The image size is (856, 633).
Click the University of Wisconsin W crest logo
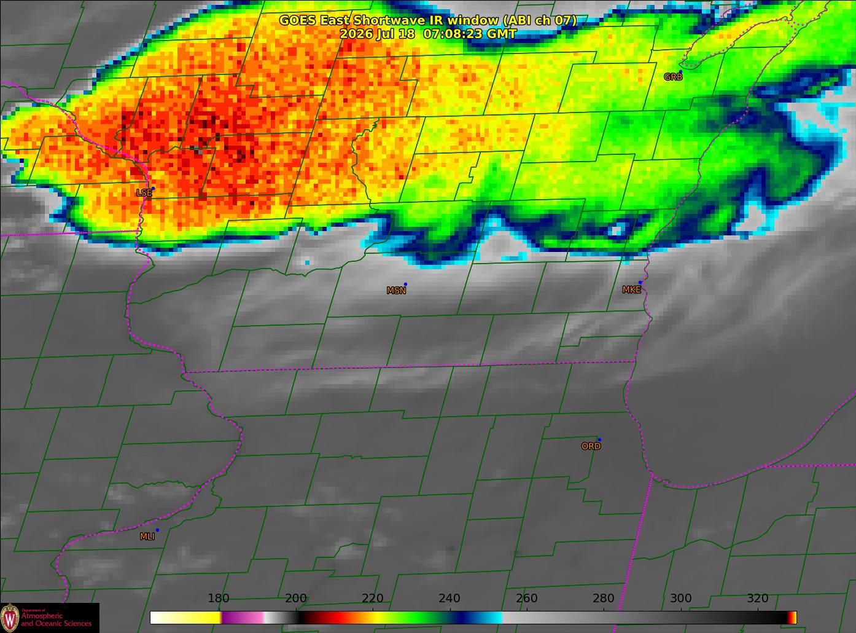click(x=10, y=618)
